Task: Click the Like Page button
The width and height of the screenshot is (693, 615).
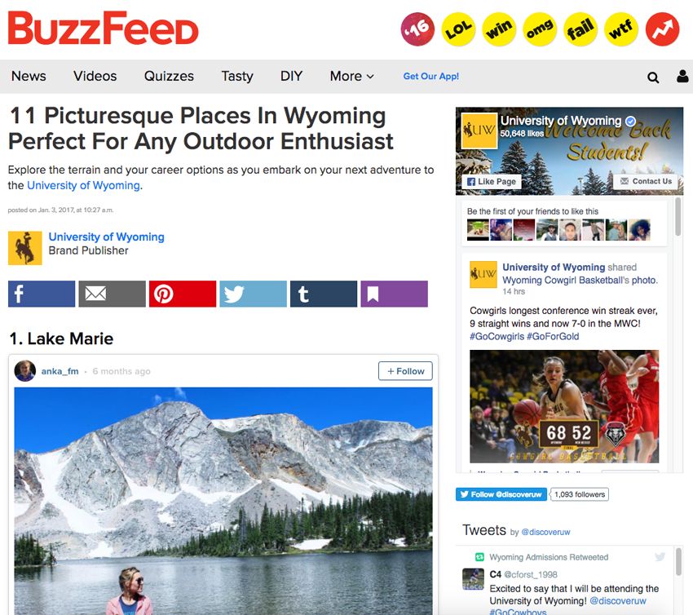Action: point(492,181)
